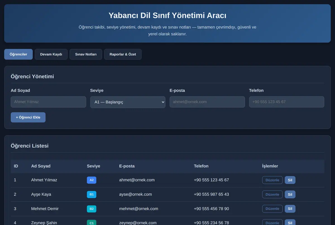Click phone +90 555 123 45 67 in table

click(211, 180)
